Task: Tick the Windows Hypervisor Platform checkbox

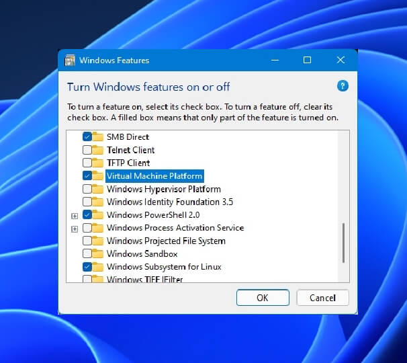Action: tap(87, 189)
